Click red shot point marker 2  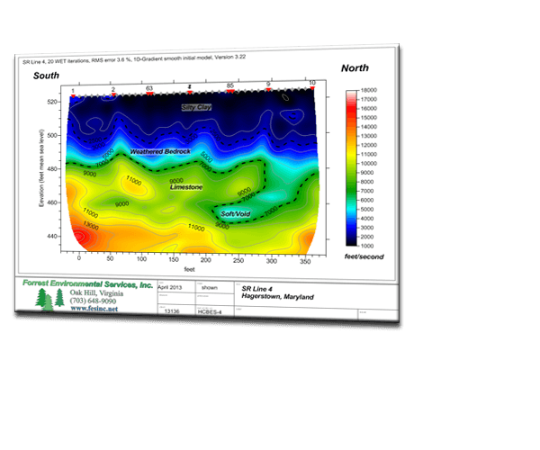pos(112,94)
